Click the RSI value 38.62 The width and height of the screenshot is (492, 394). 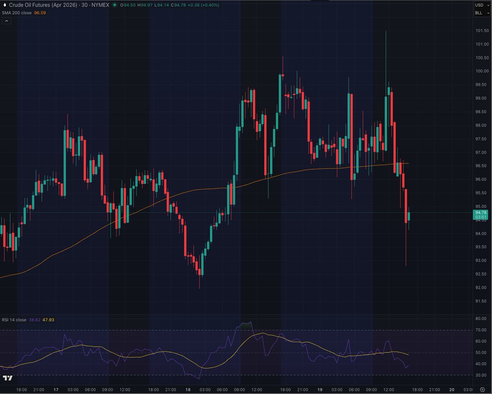tap(34, 320)
